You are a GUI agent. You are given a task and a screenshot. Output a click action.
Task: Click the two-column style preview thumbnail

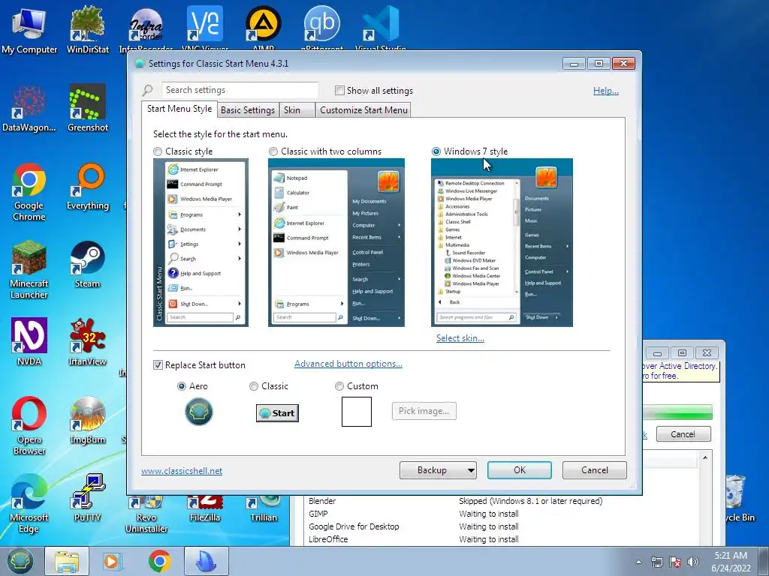pyautogui.click(x=336, y=242)
